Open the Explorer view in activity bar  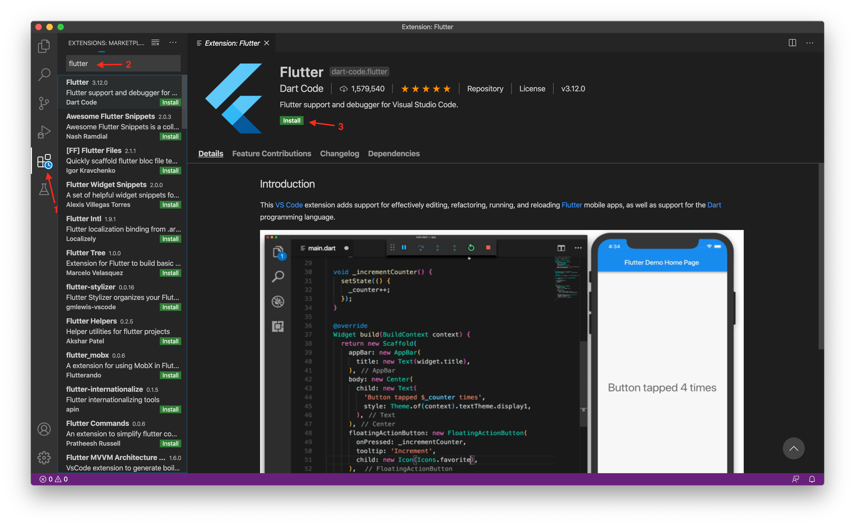pos(44,46)
